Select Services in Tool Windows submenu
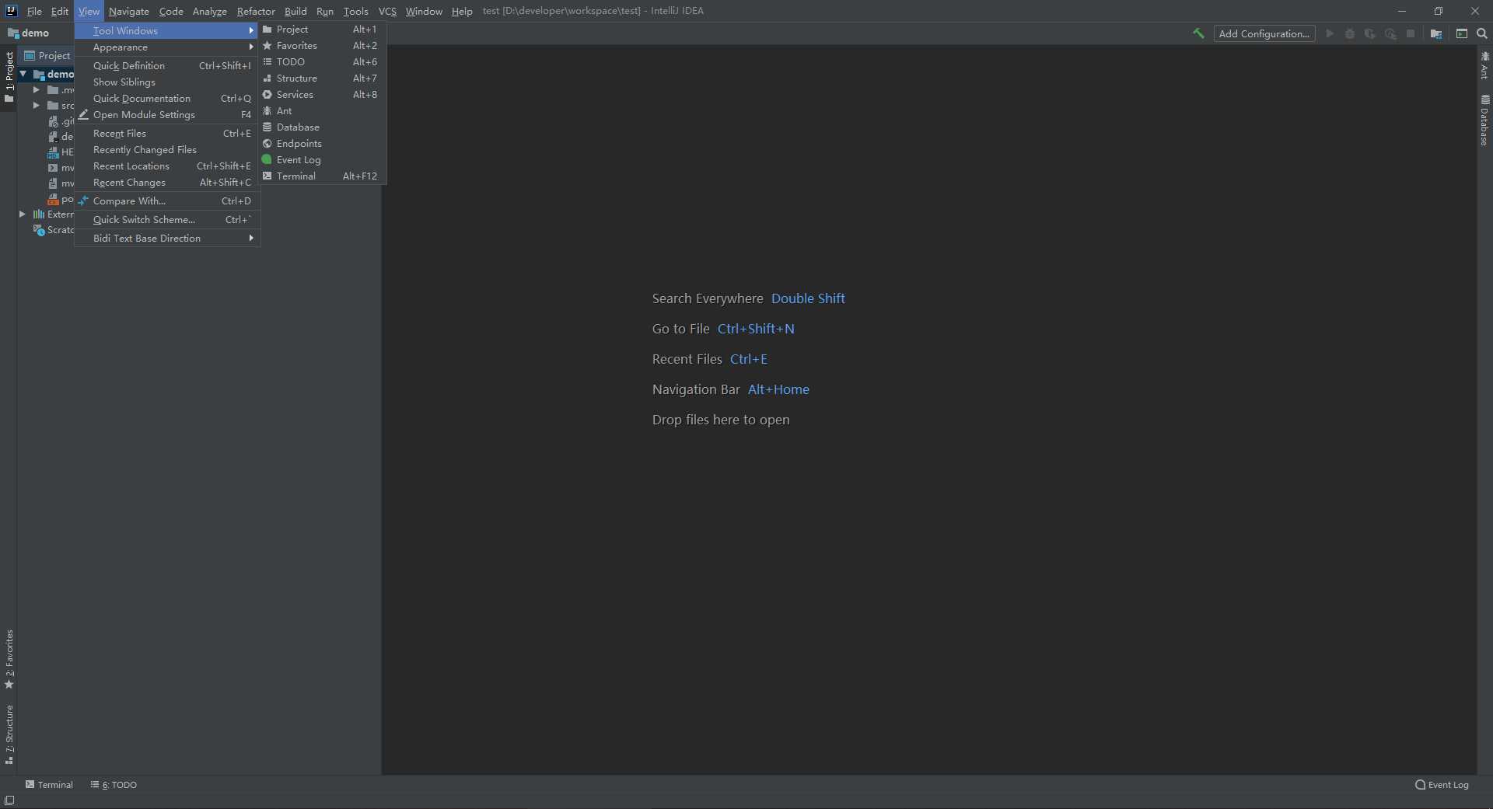Screen dimensions: 1493x809 [x=322, y=95]
